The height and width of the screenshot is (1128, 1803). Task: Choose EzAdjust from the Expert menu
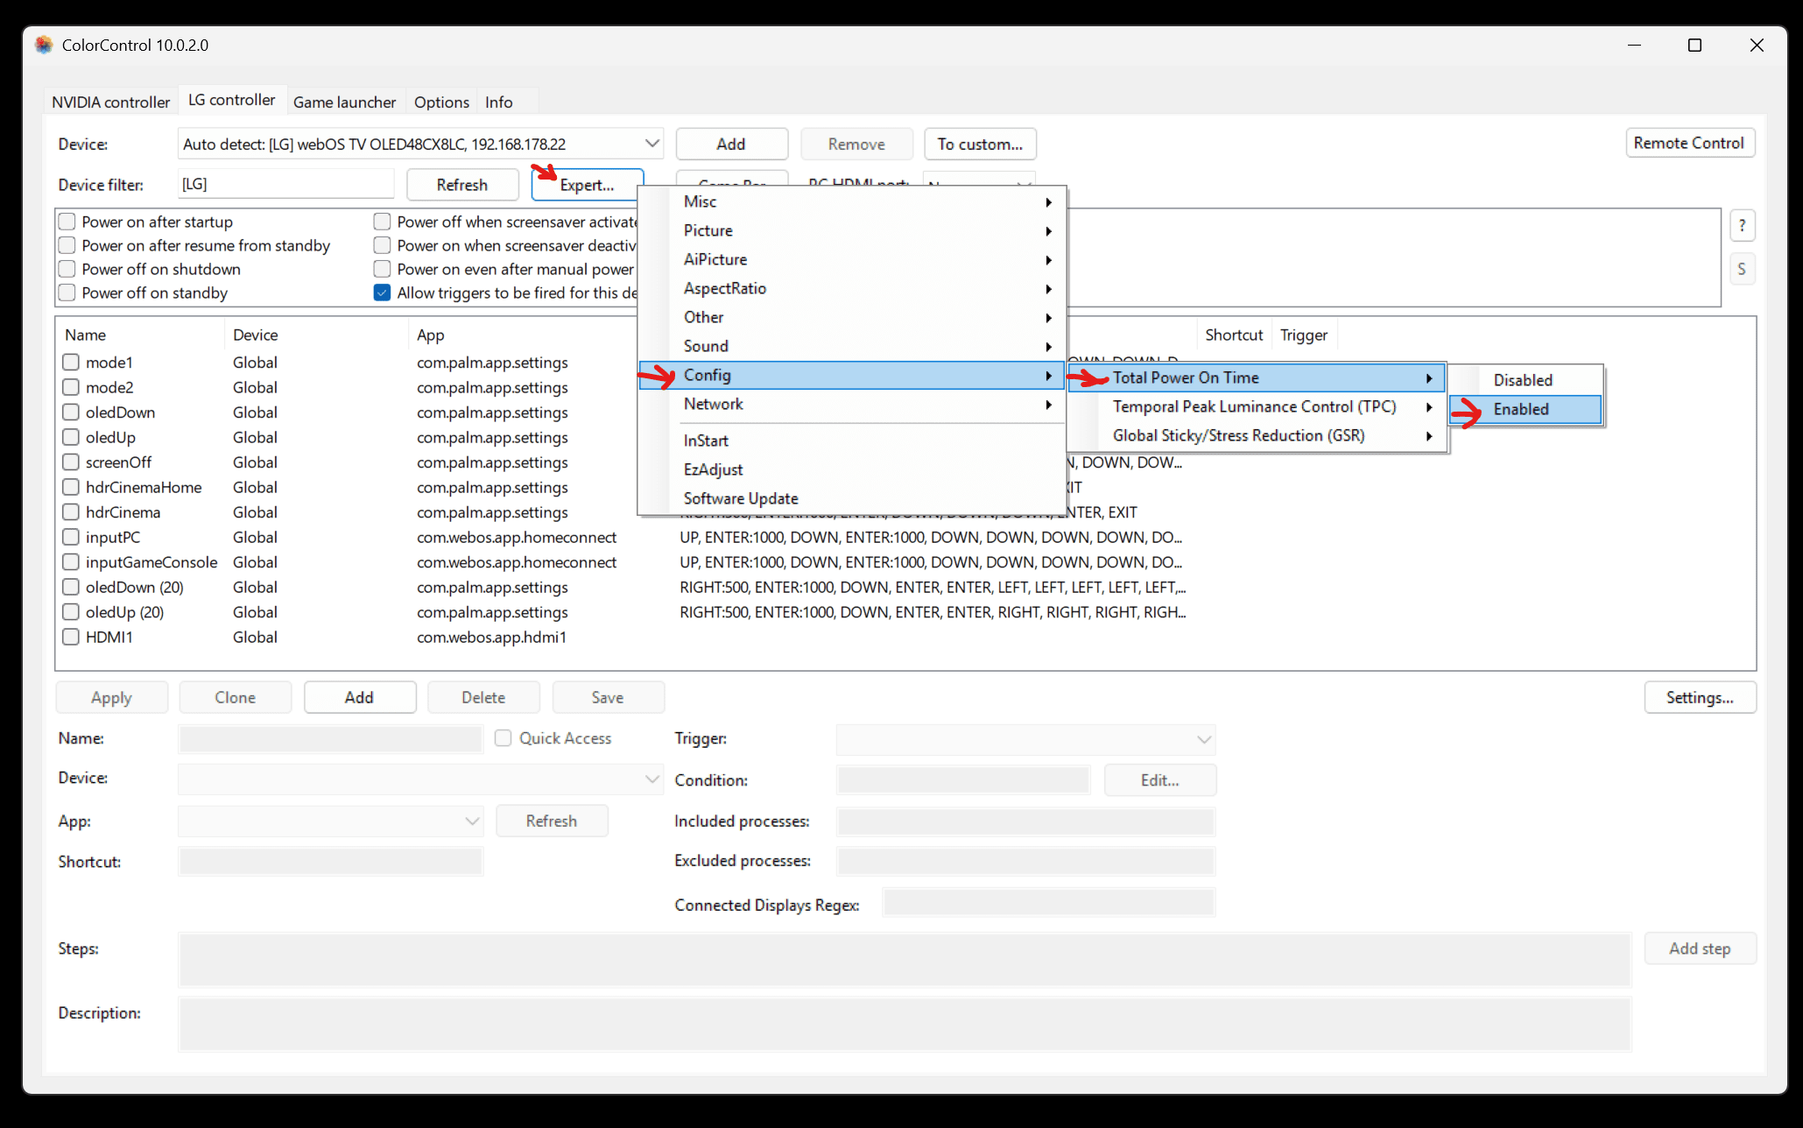[x=851, y=469]
